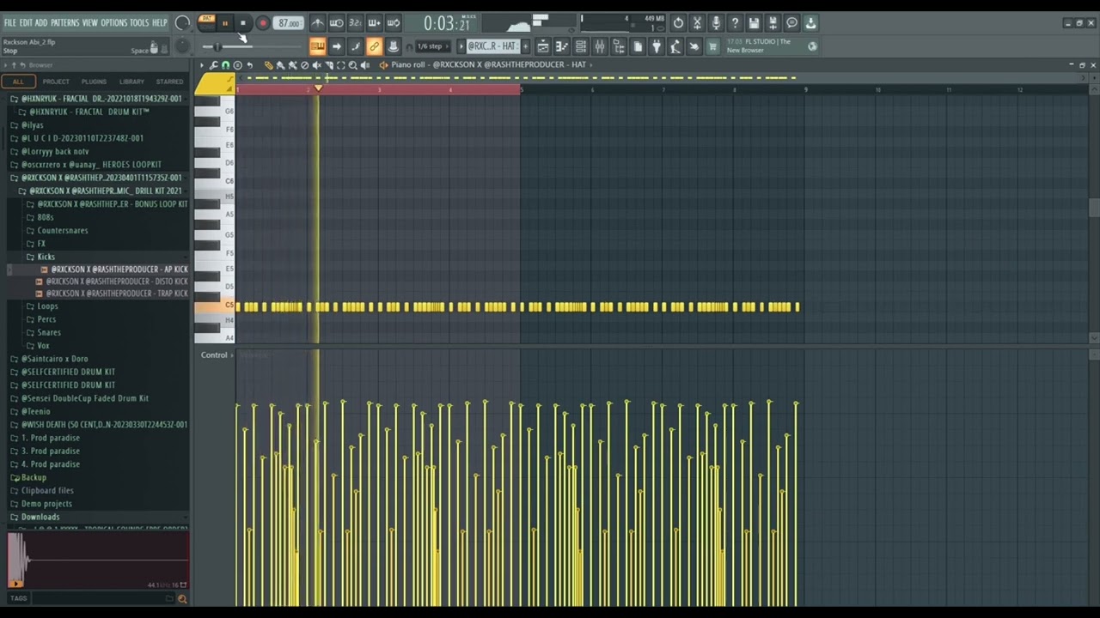This screenshot has width=1100, height=618.
Task: Open the FILE menu
Action: pos(10,22)
